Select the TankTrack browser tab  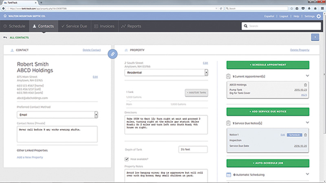(20, 2)
